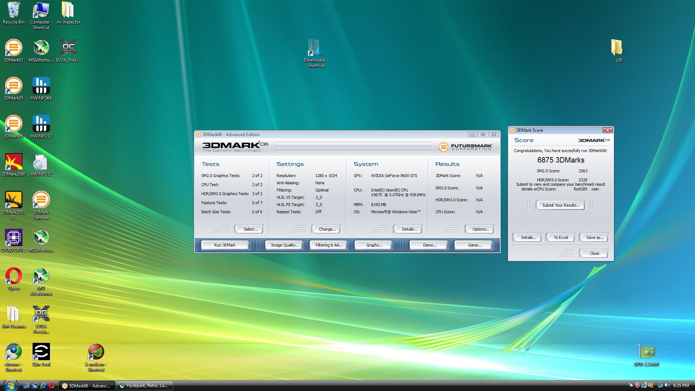This screenshot has width=695, height=391.
Task: Click the volume icon in system tray
Action: (667, 386)
